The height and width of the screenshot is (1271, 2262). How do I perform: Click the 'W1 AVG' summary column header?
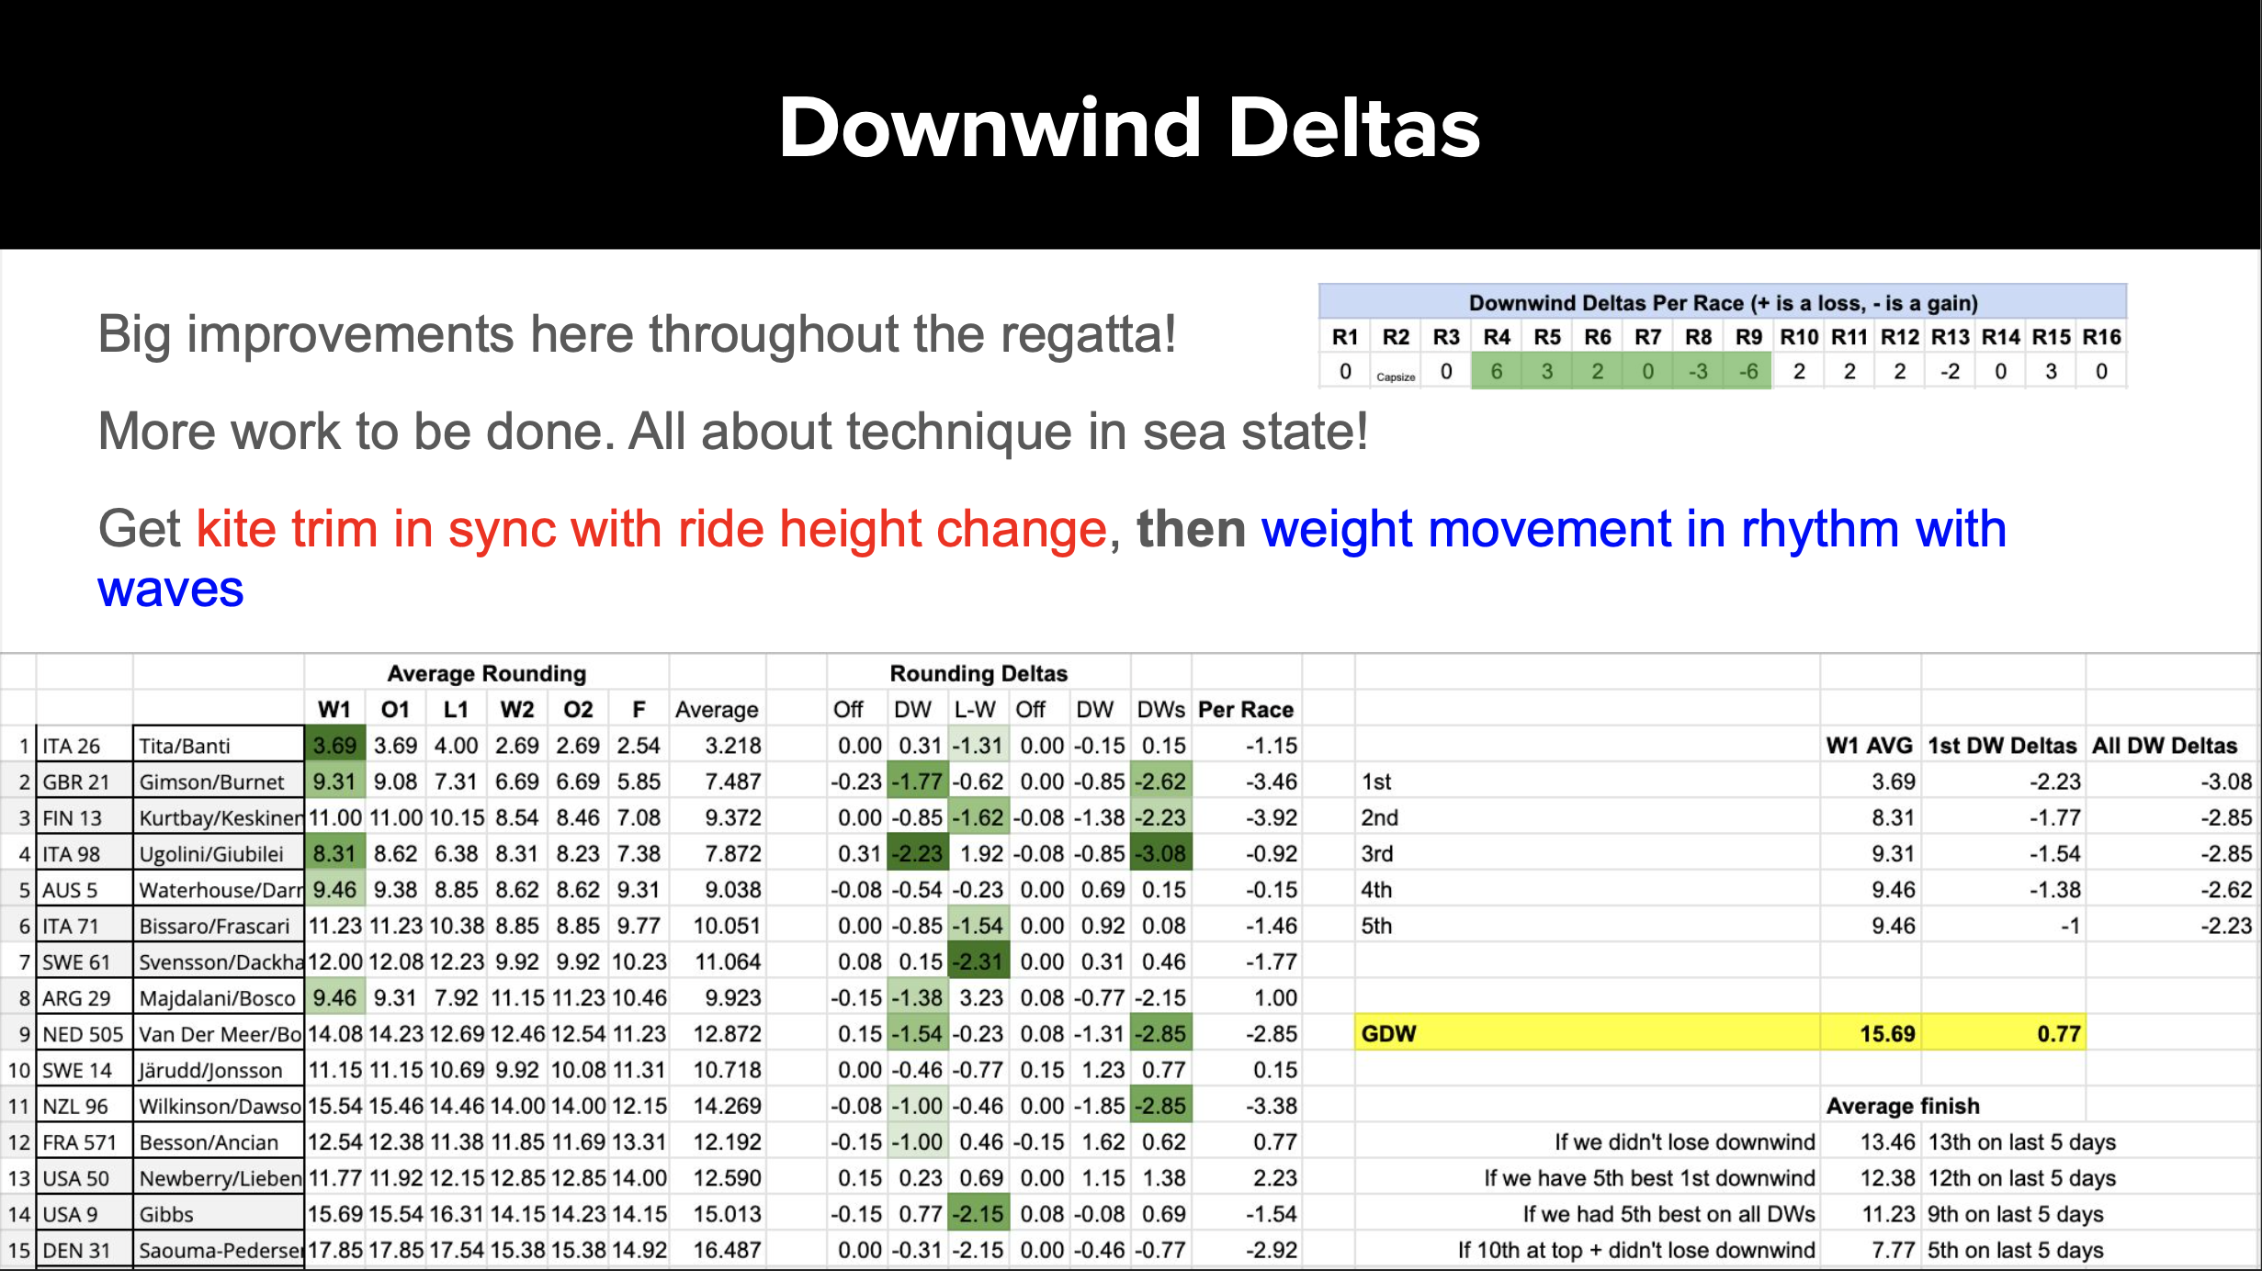click(x=1869, y=746)
